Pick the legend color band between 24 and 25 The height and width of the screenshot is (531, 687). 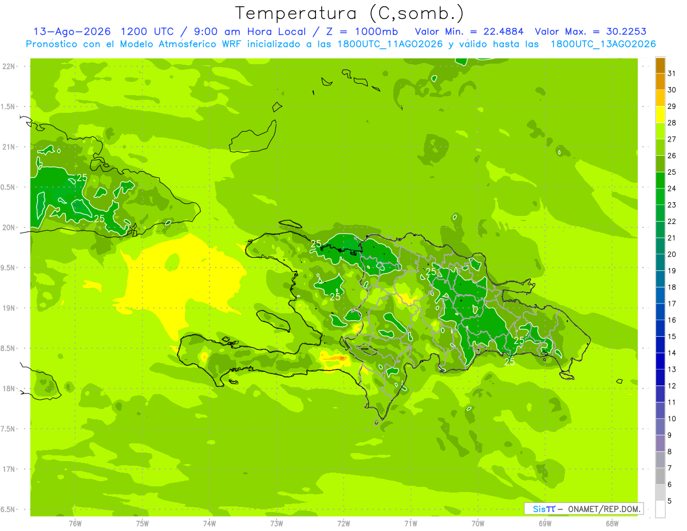660,180
